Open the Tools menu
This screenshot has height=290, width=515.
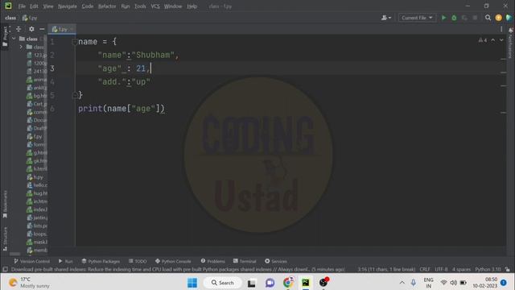click(140, 6)
